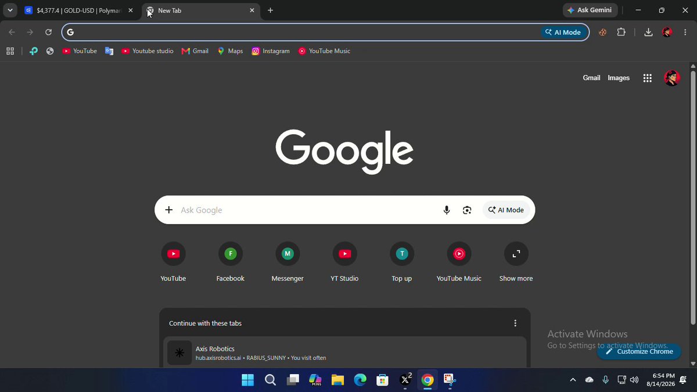
Task: Open the Google Translate bookmark icon
Action: [109, 51]
